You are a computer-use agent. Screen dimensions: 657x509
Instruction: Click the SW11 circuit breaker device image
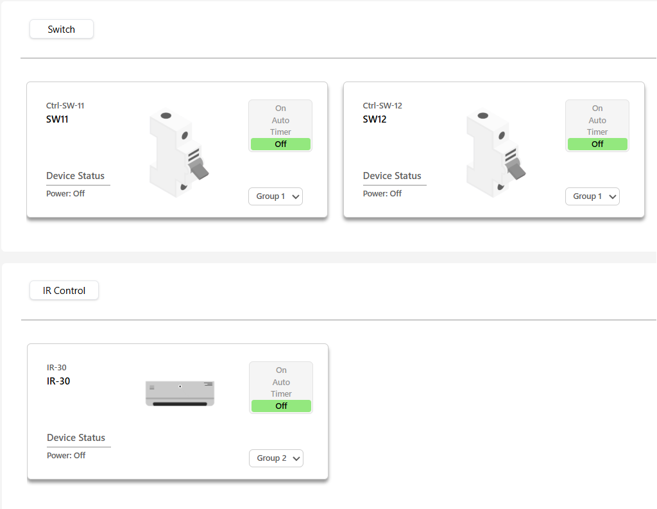pyautogui.click(x=178, y=151)
